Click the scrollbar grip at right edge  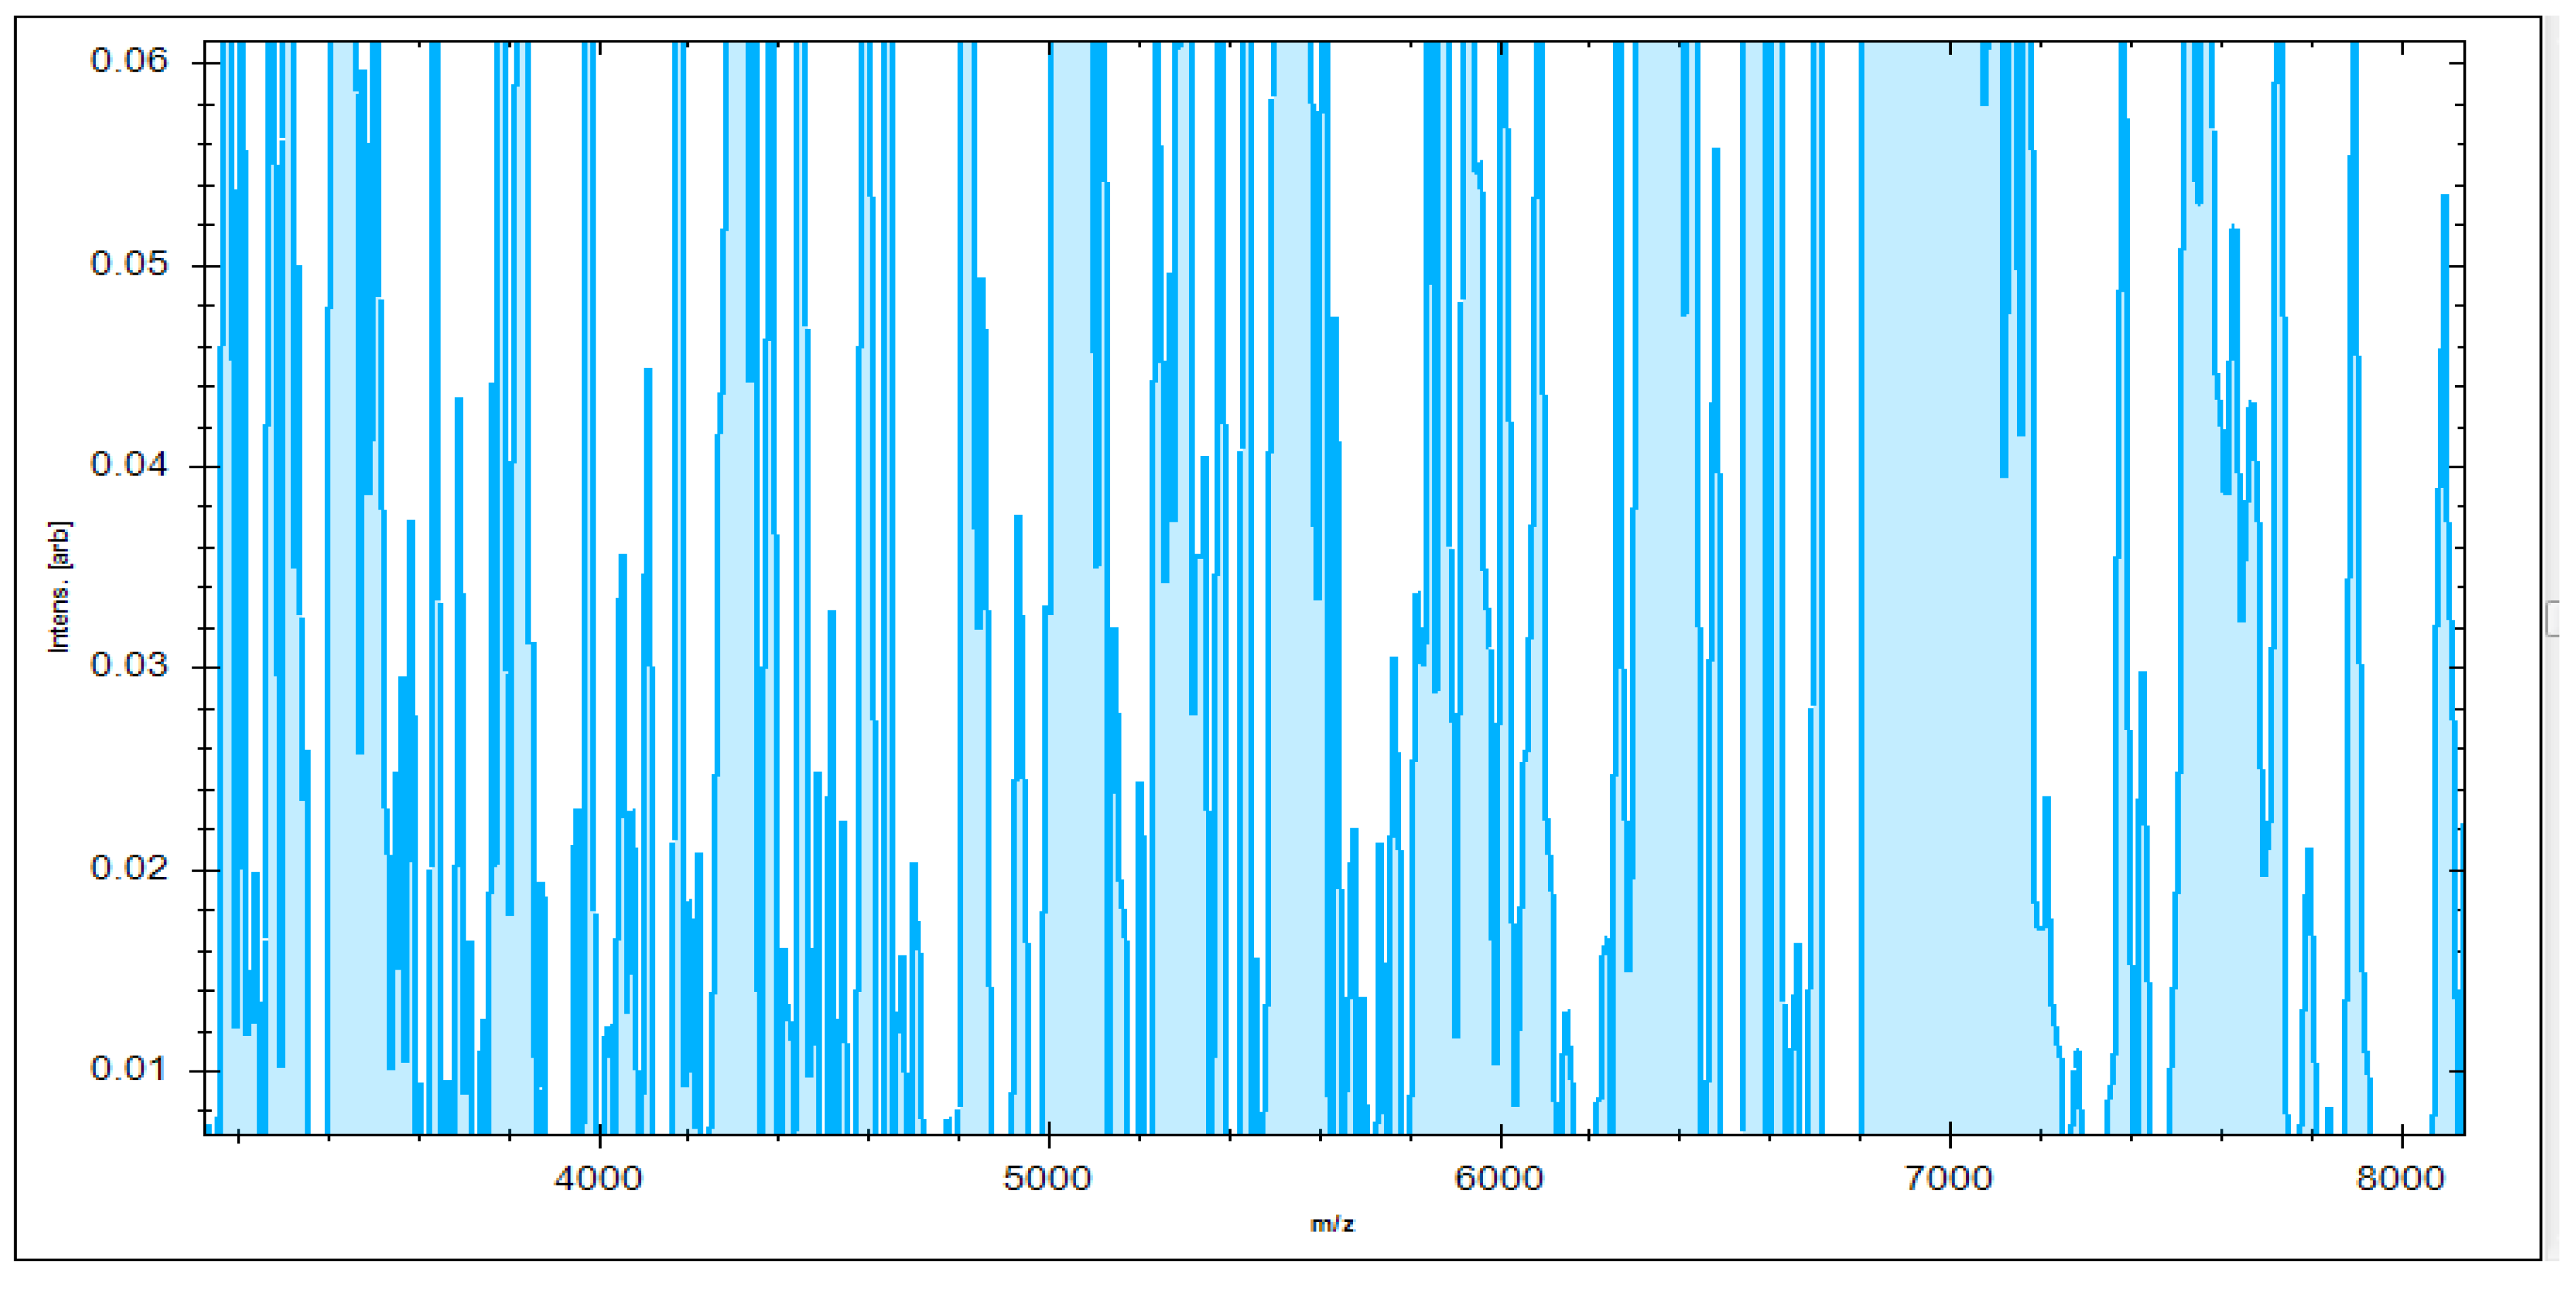point(2553,618)
